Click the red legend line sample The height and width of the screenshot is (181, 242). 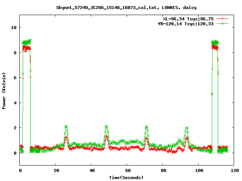coord(222,19)
